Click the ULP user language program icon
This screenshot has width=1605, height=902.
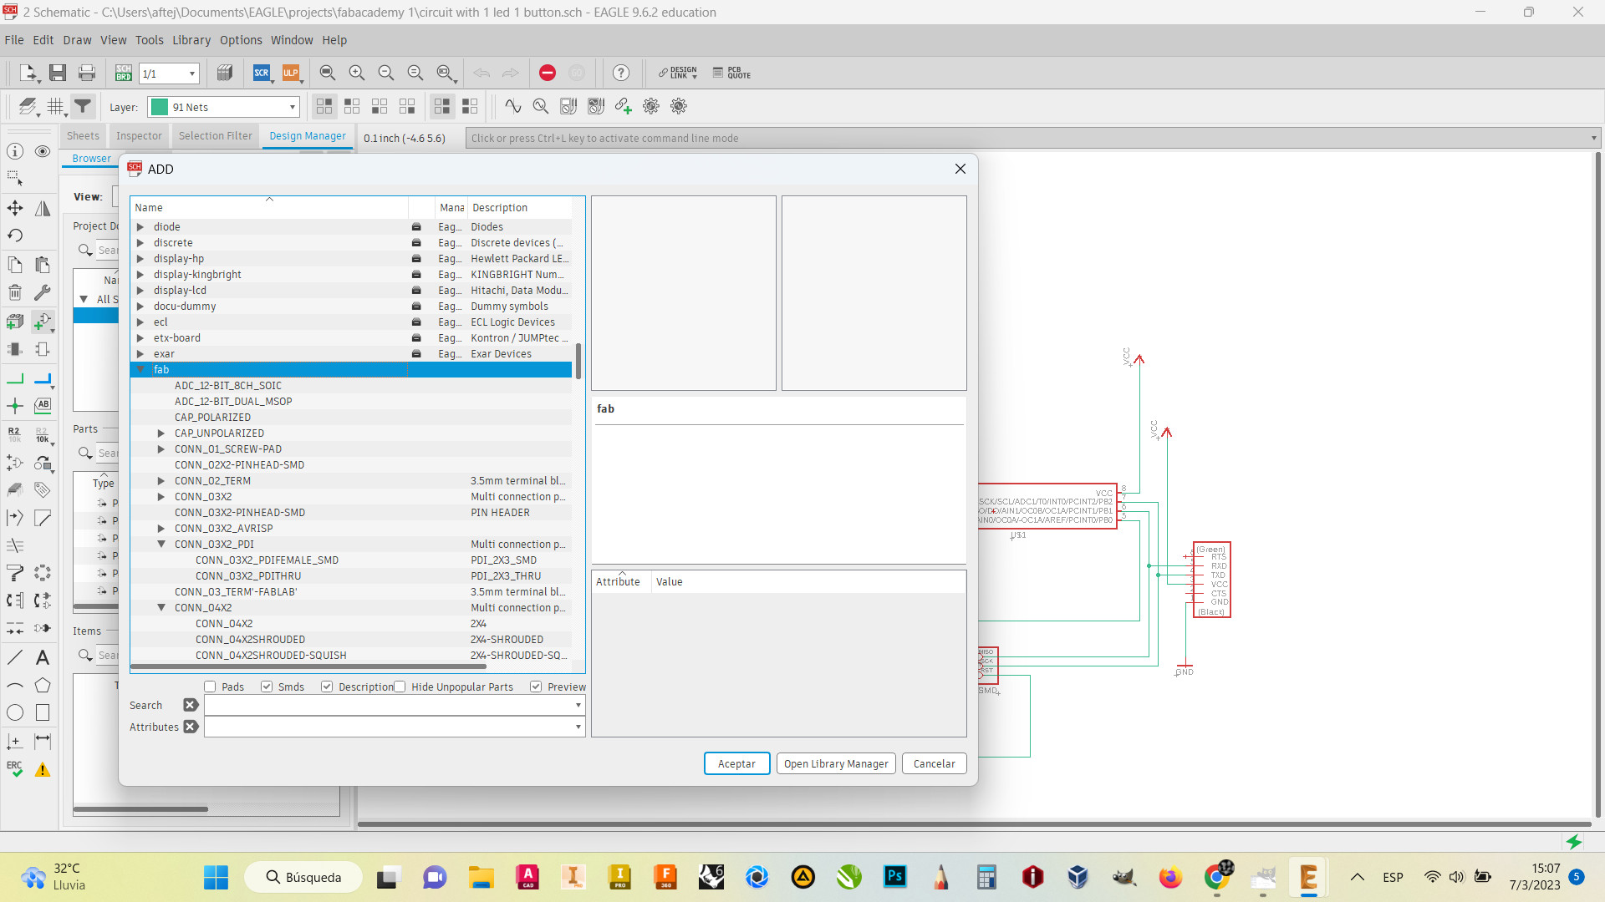[290, 73]
